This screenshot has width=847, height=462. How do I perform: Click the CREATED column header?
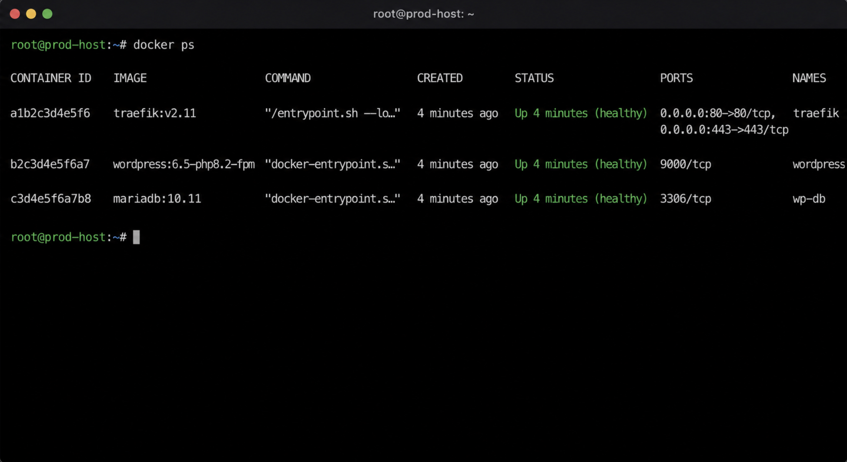(x=440, y=78)
